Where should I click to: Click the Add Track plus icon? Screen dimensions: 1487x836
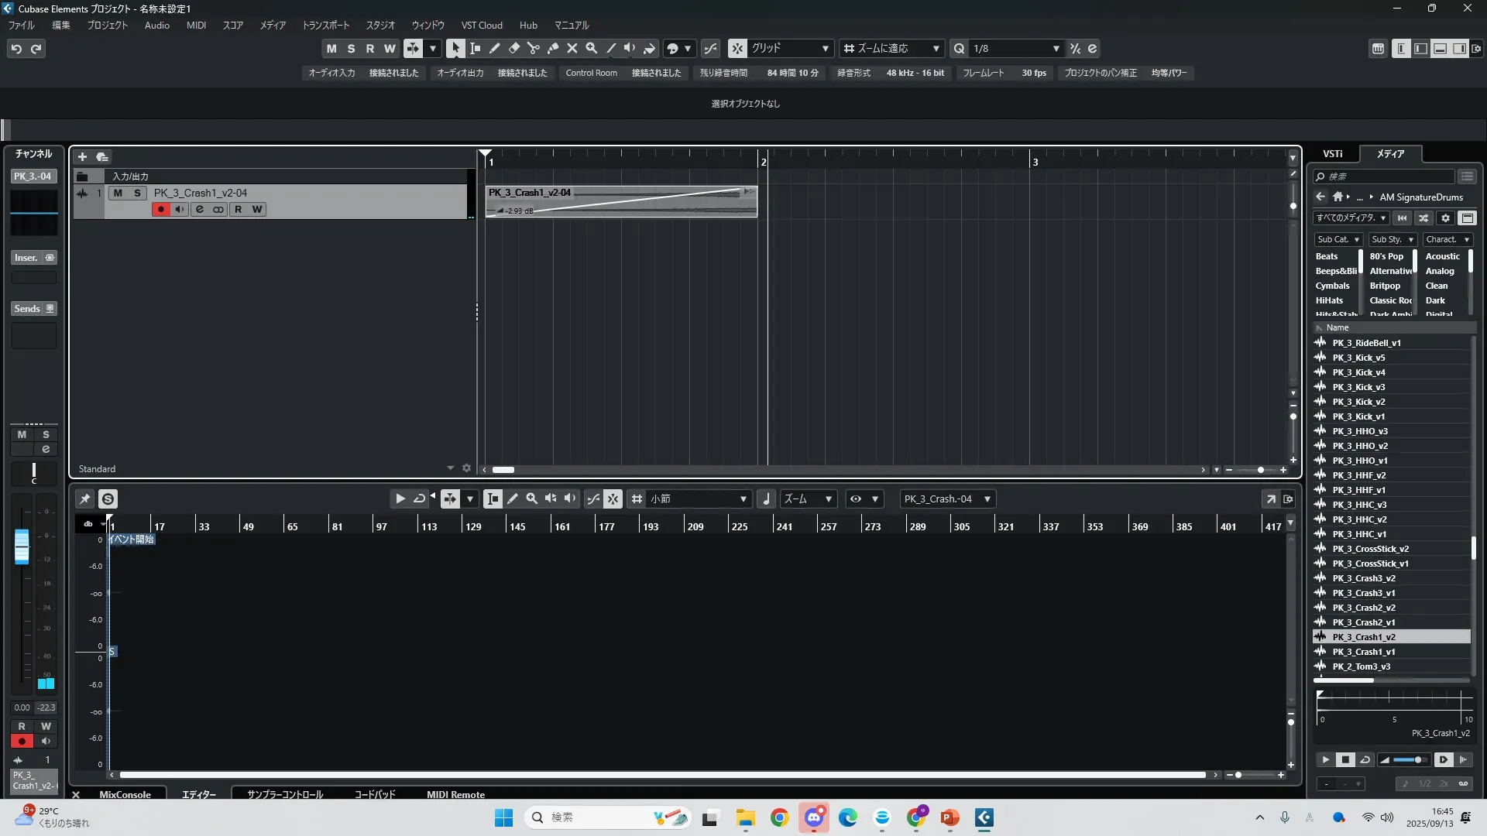82,157
